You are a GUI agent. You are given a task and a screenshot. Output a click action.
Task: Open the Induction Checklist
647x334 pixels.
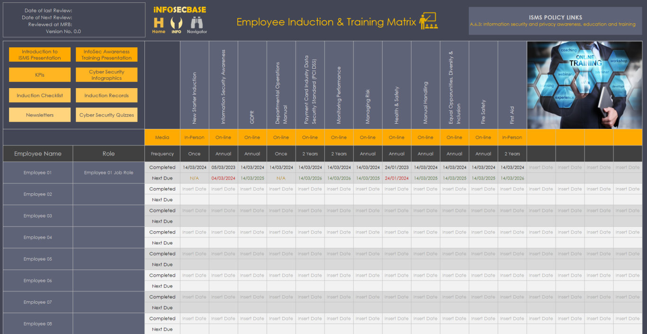[40, 95]
